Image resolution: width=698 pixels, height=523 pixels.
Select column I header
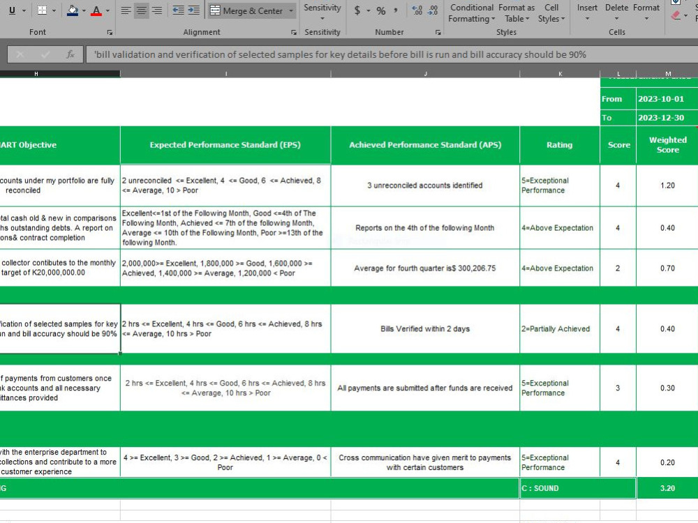coord(225,74)
